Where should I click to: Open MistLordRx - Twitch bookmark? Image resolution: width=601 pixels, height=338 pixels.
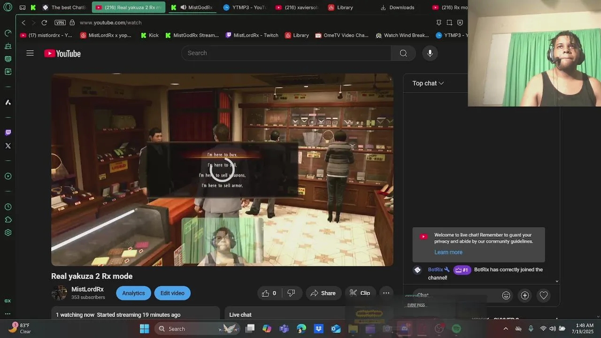click(252, 35)
